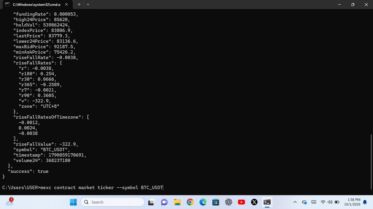Viewport: 373px width, 209px height.
Task: Click the "volume24": 368237180 line
Action: (x=42, y=160)
